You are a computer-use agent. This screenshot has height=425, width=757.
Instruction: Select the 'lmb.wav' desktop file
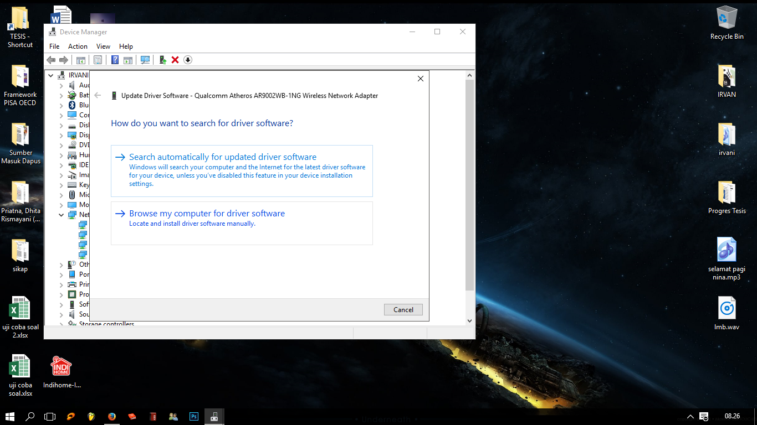727,313
